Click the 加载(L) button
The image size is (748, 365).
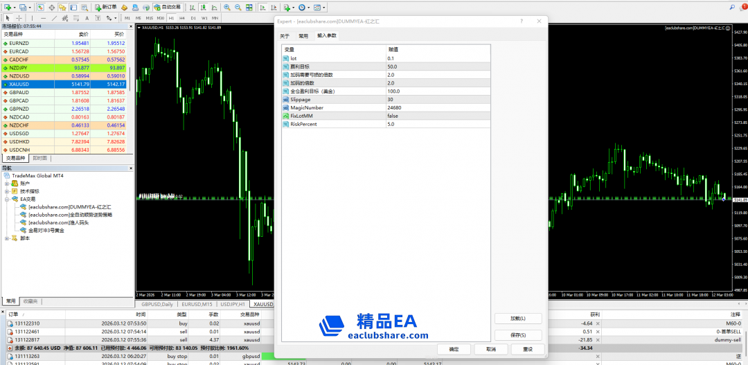pyautogui.click(x=517, y=319)
